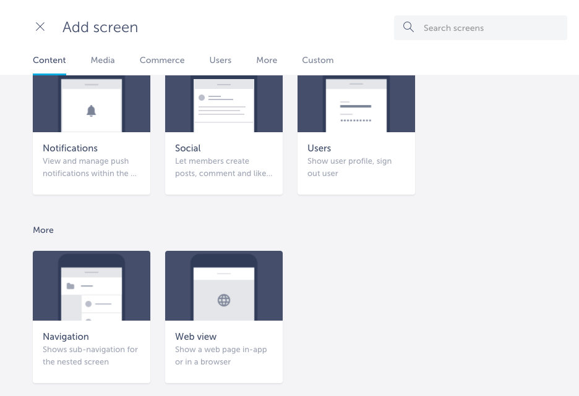579x396 pixels.
Task: Add the Social screen by its title
Action: (x=188, y=148)
